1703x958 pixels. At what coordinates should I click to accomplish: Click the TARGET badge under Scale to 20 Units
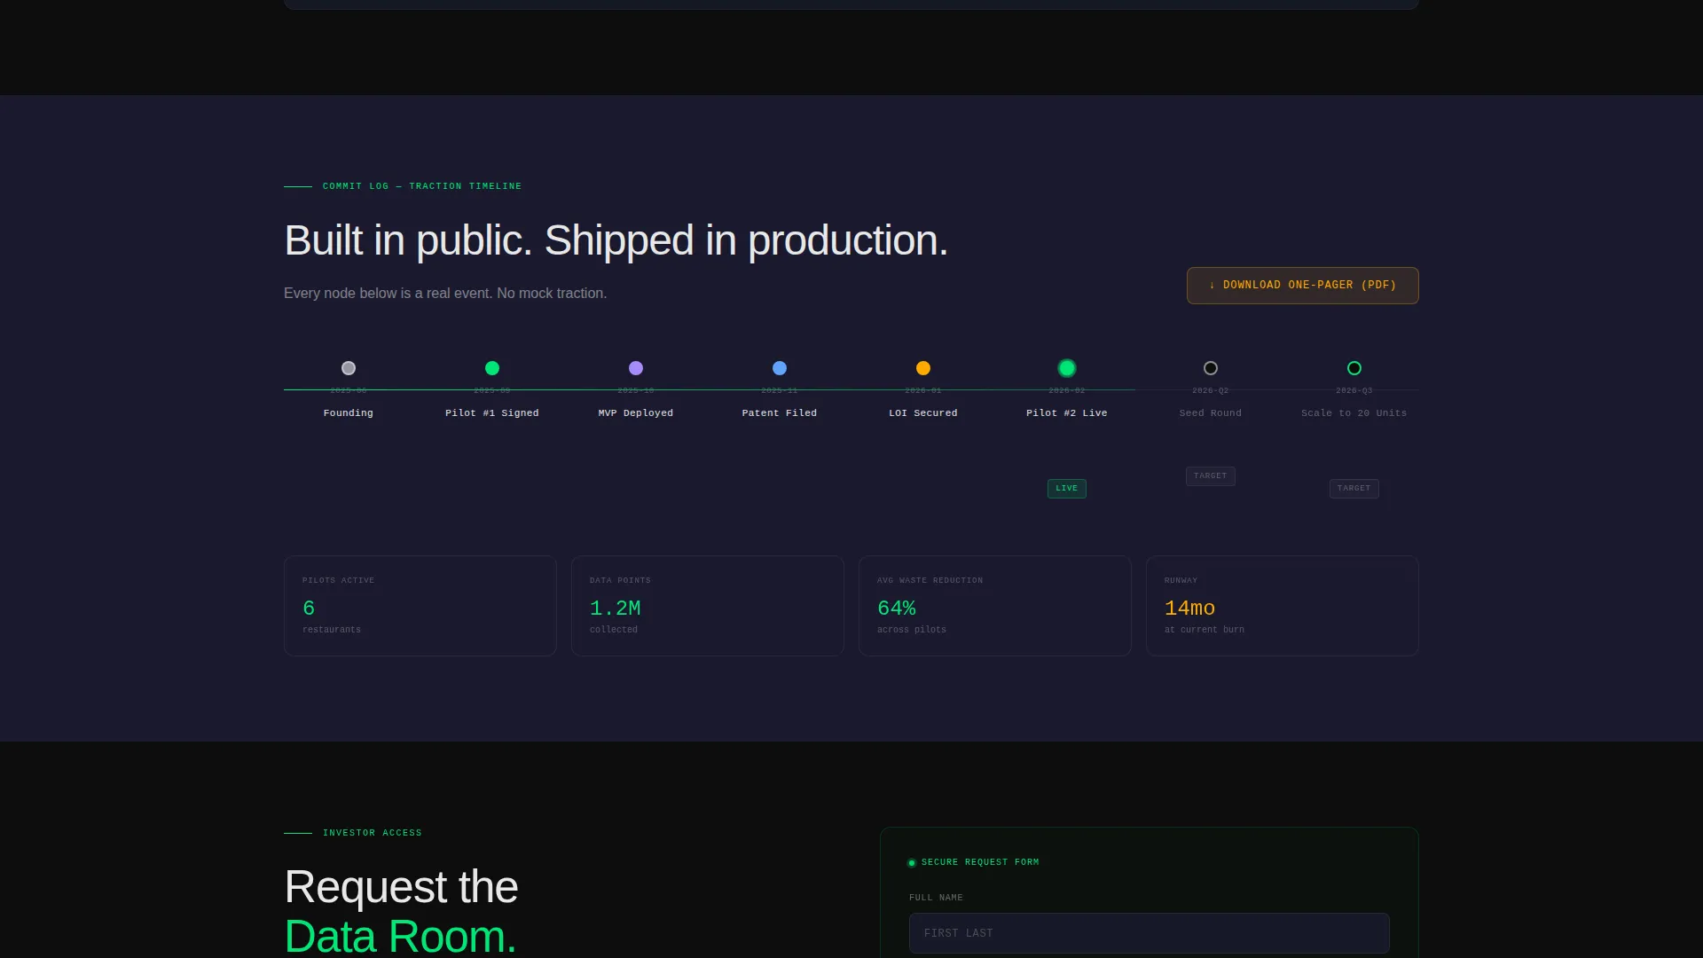1354,489
